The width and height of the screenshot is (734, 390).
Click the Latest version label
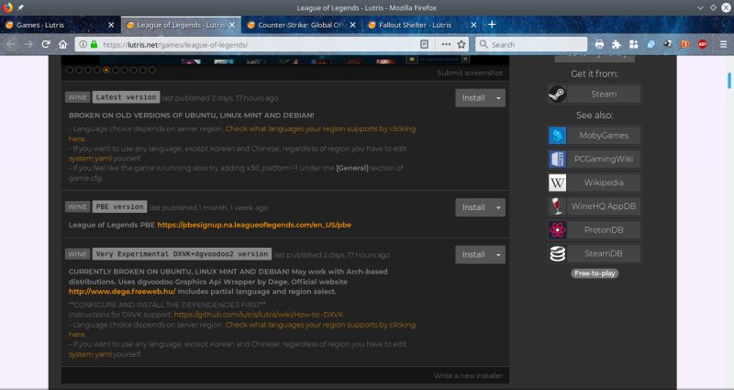pyautogui.click(x=126, y=97)
